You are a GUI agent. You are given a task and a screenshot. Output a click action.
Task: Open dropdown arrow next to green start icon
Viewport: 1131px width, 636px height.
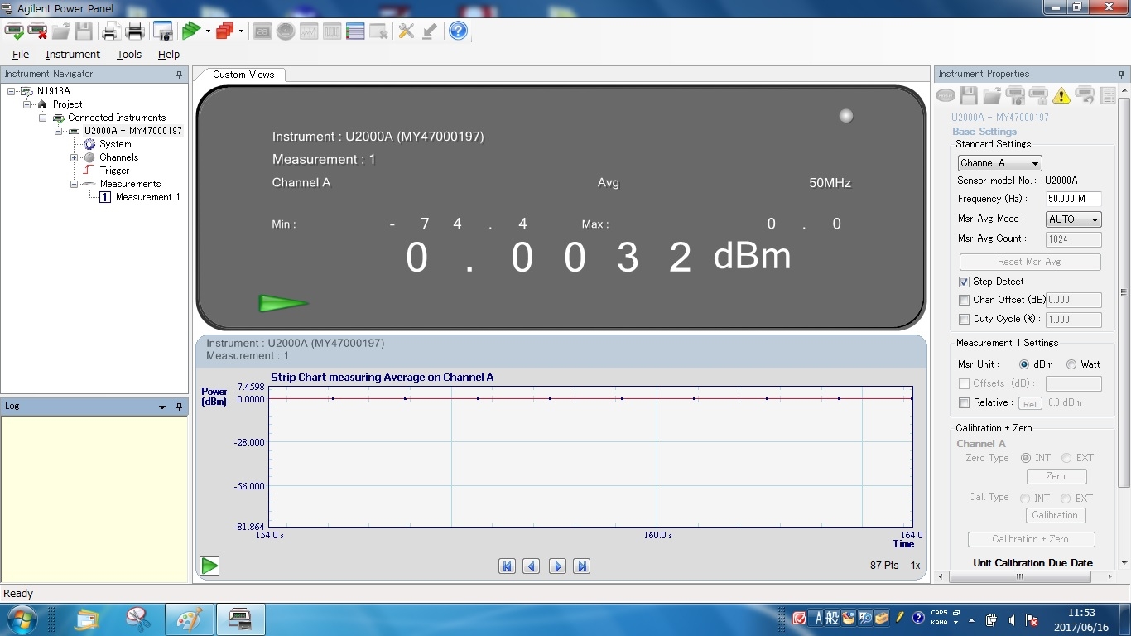pos(208,31)
